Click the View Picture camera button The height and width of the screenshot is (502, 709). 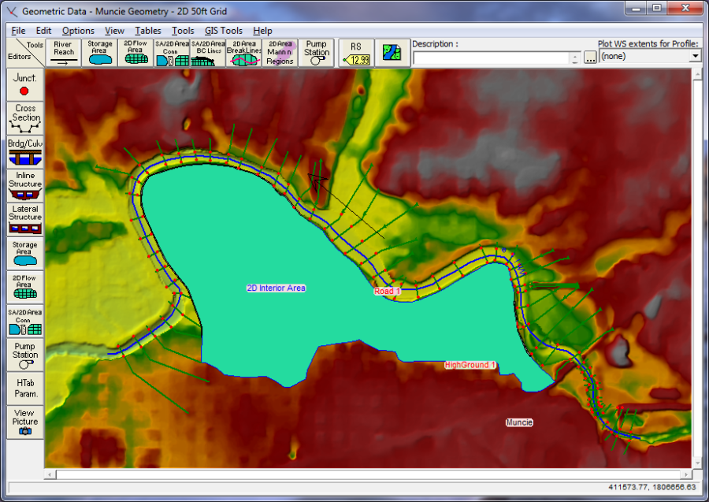pos(25,422)
